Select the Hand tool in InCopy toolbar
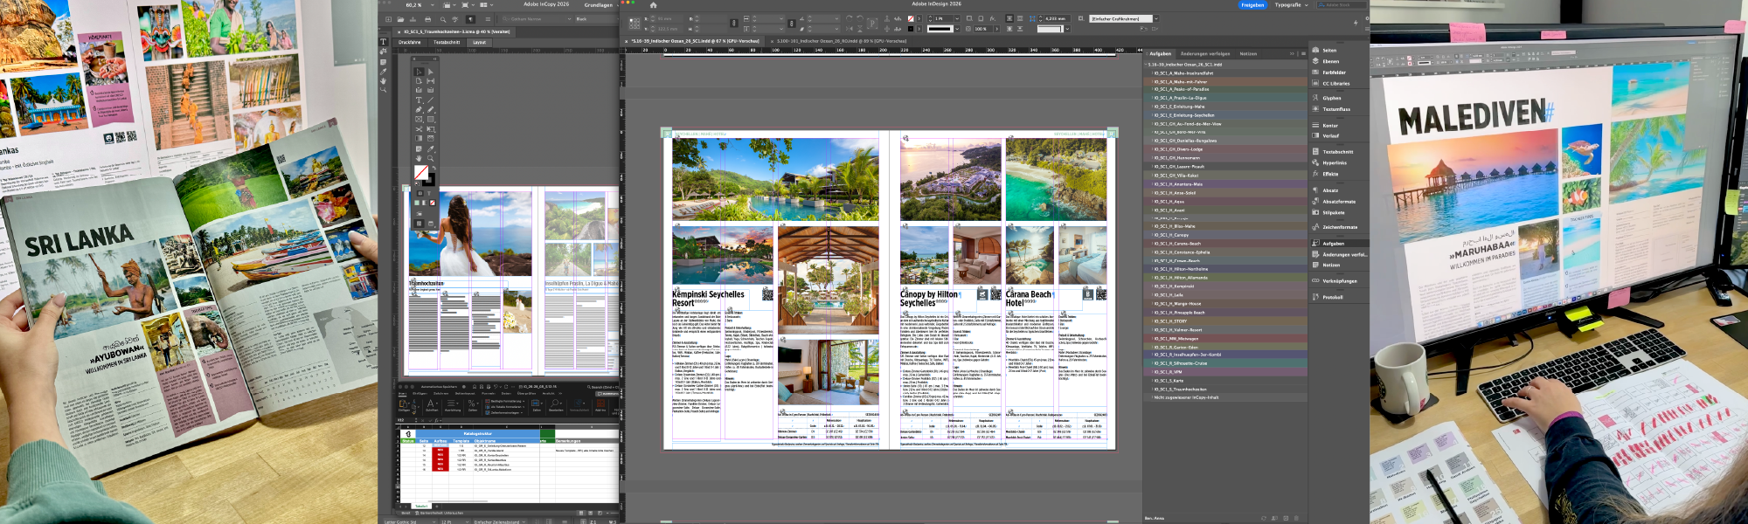The image size is (1748, 524). point(383,81)
